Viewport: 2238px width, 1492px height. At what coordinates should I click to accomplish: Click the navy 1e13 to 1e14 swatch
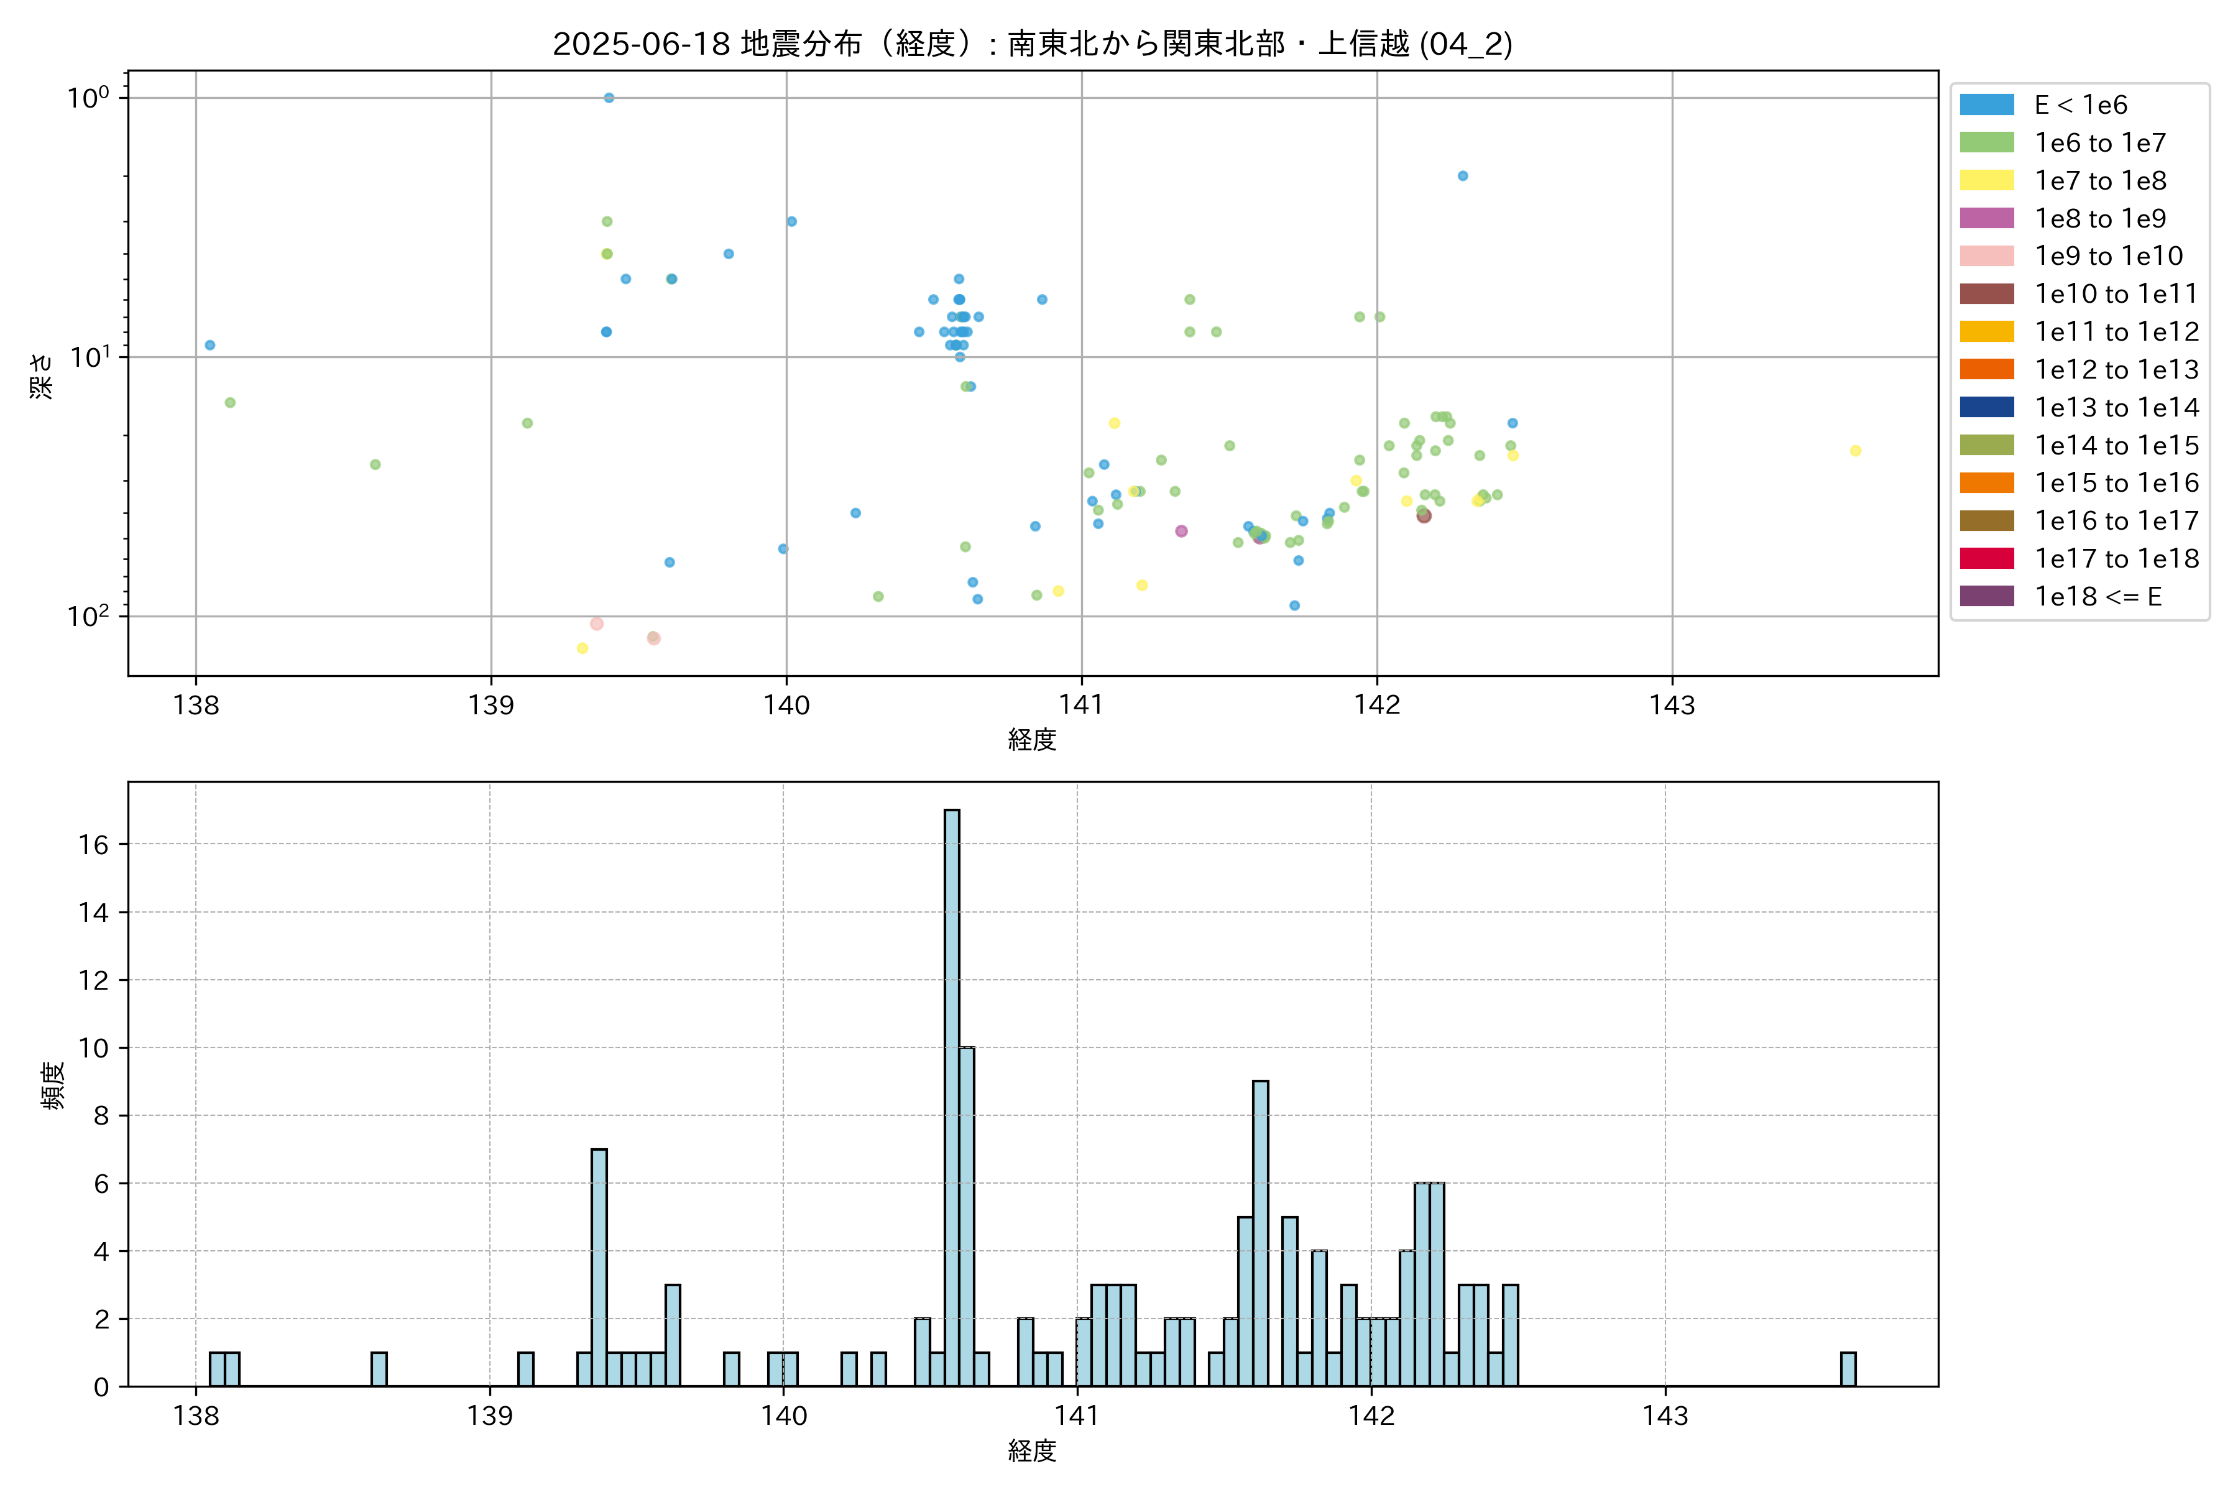(1986, 407)
